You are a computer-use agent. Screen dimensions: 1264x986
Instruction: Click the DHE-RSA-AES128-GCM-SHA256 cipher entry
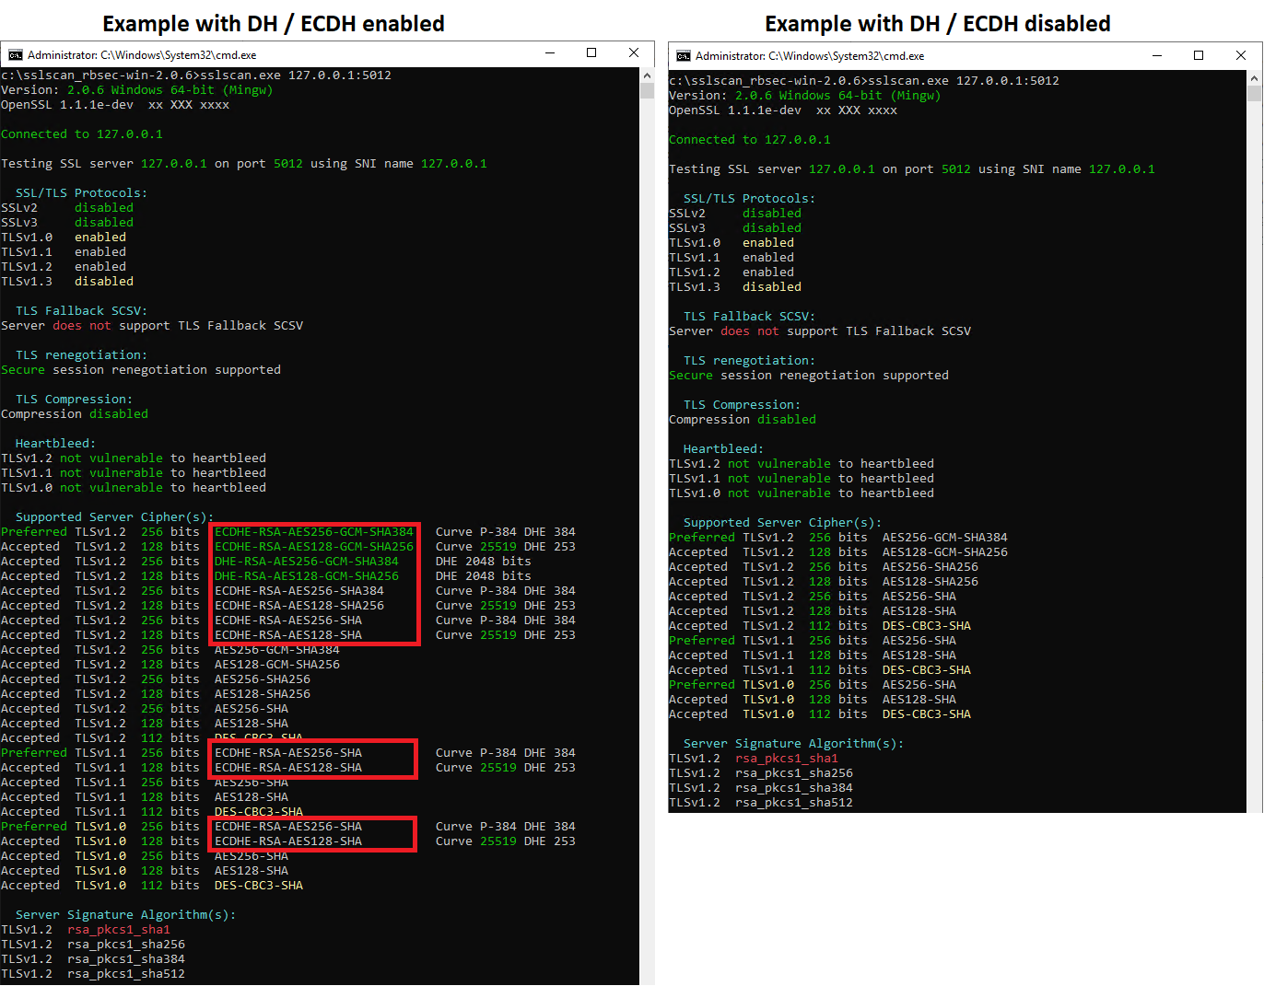click(306, 576)
